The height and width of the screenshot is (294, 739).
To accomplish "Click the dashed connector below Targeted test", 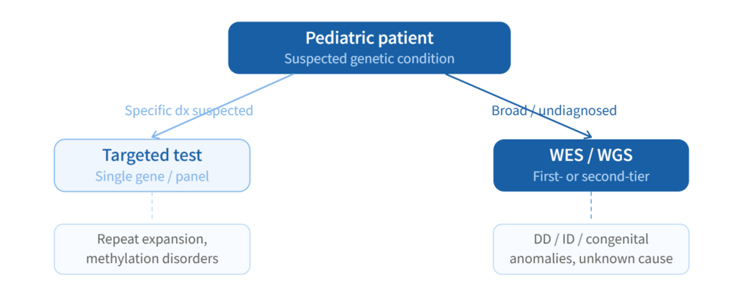I will (152, 207).
